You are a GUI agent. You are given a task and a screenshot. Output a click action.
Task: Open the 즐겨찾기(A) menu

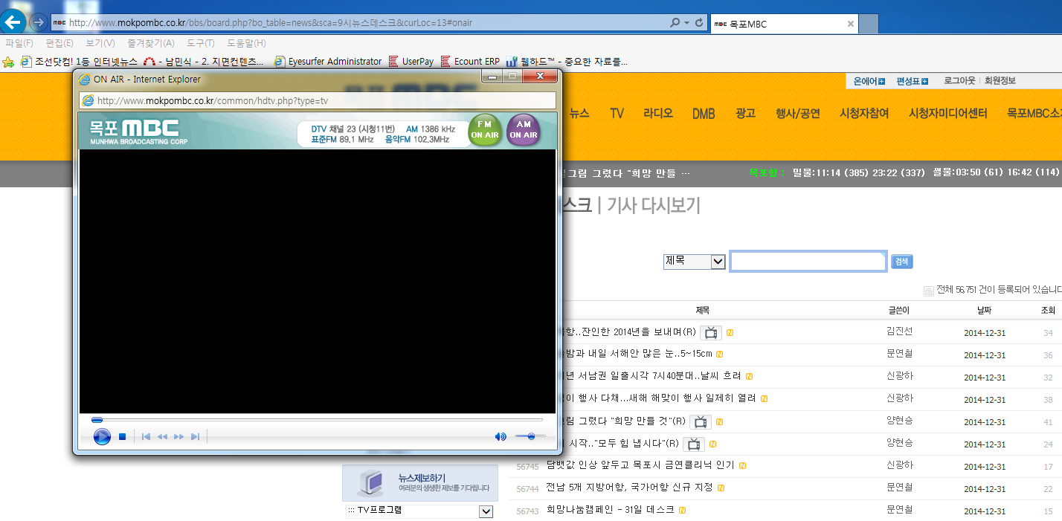pyautogui.click(x=150, y=43)
